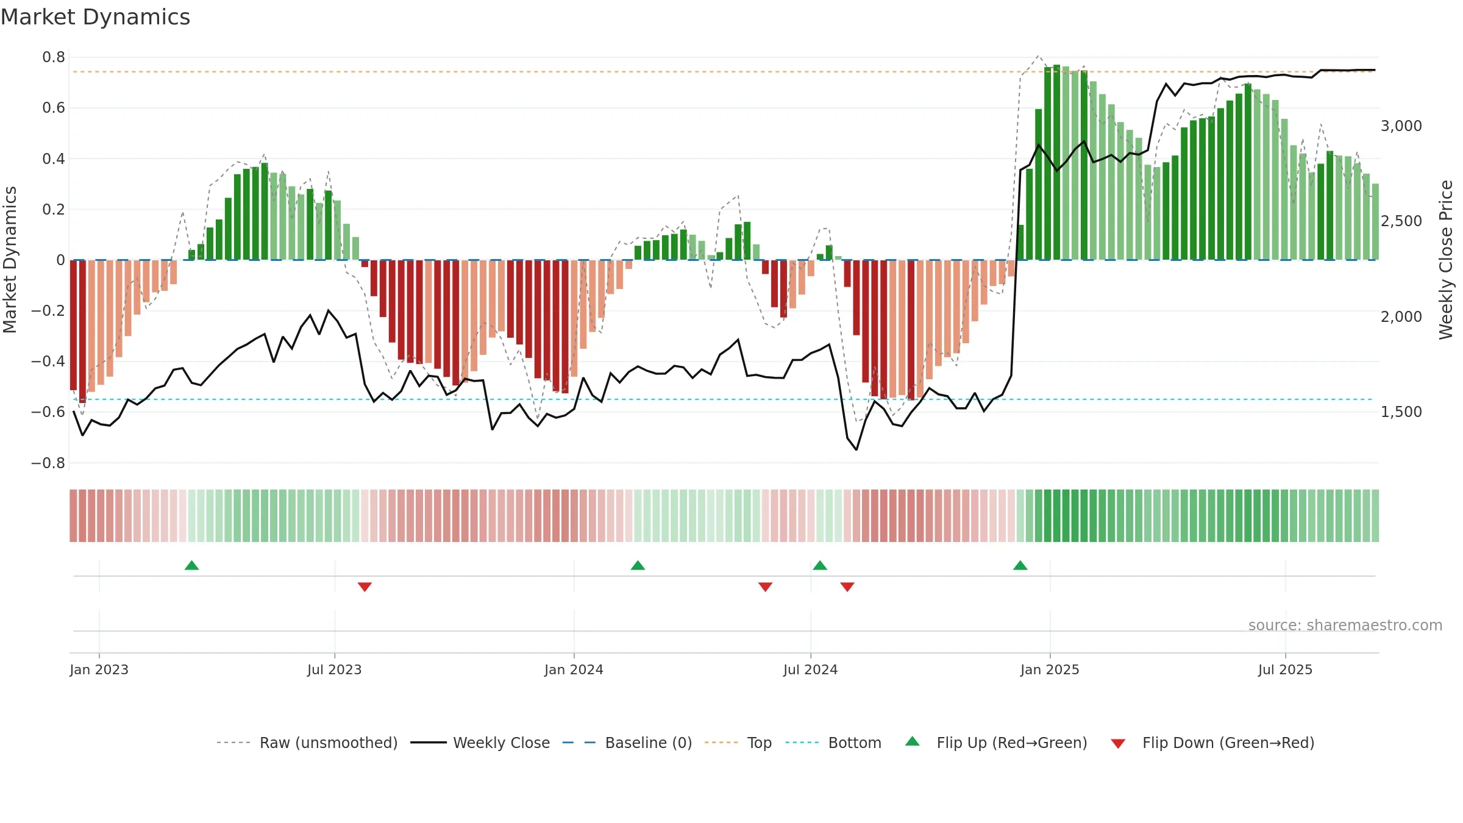Toggle Flip Down (Green→Red) legend entry
Image resolution: width=1463 pixels, height=823 pixels.
[1212, 743]
